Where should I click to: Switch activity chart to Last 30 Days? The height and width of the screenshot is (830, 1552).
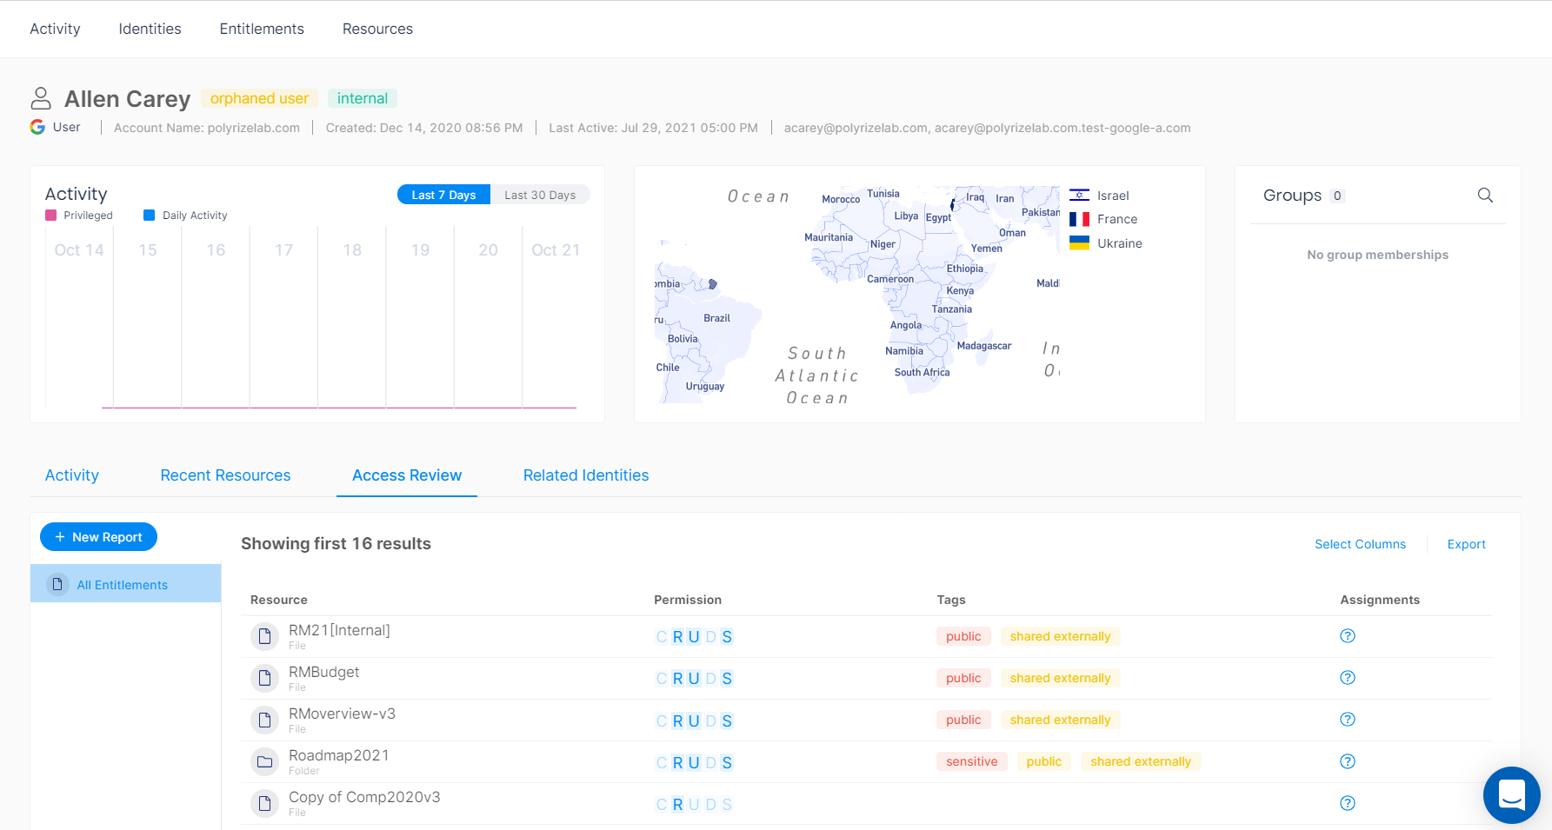pyautogui.click(x=540, y=195)
